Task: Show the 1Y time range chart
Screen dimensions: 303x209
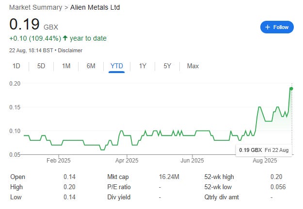Action: pos(143,66)
